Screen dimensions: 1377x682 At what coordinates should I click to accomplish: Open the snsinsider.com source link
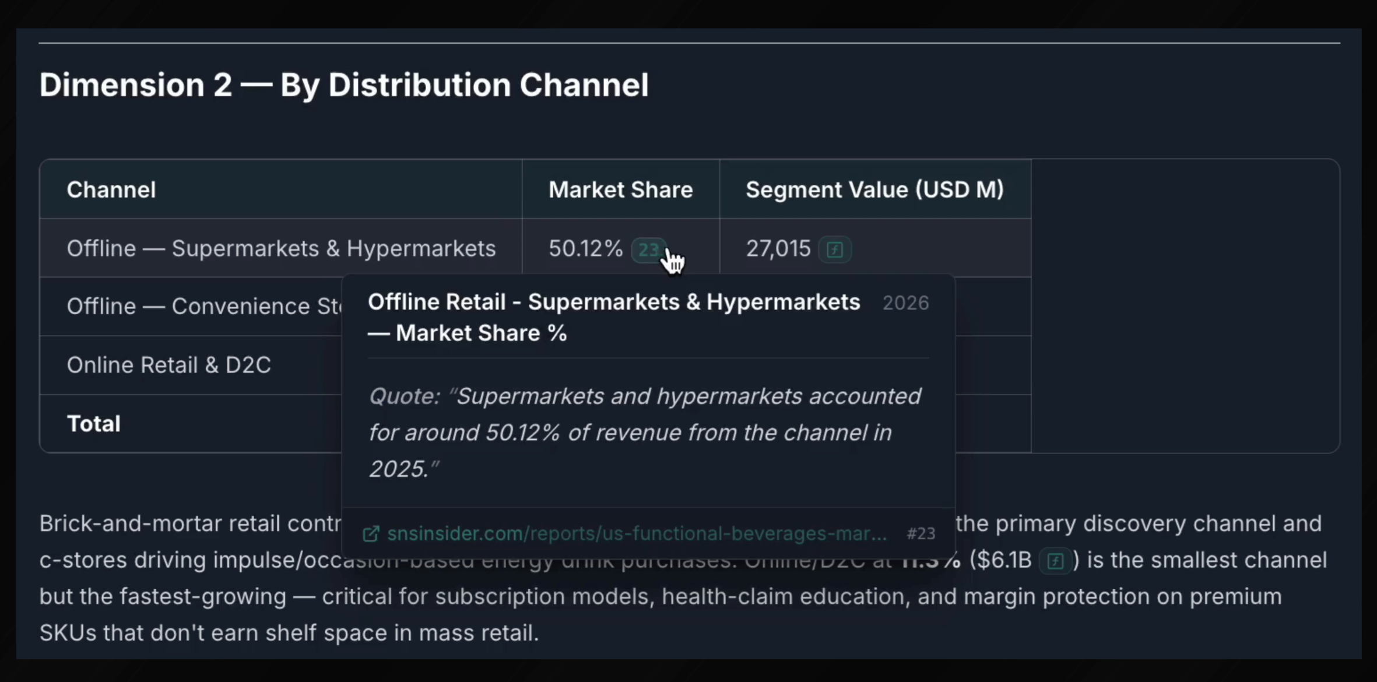(x=637, y=533)
